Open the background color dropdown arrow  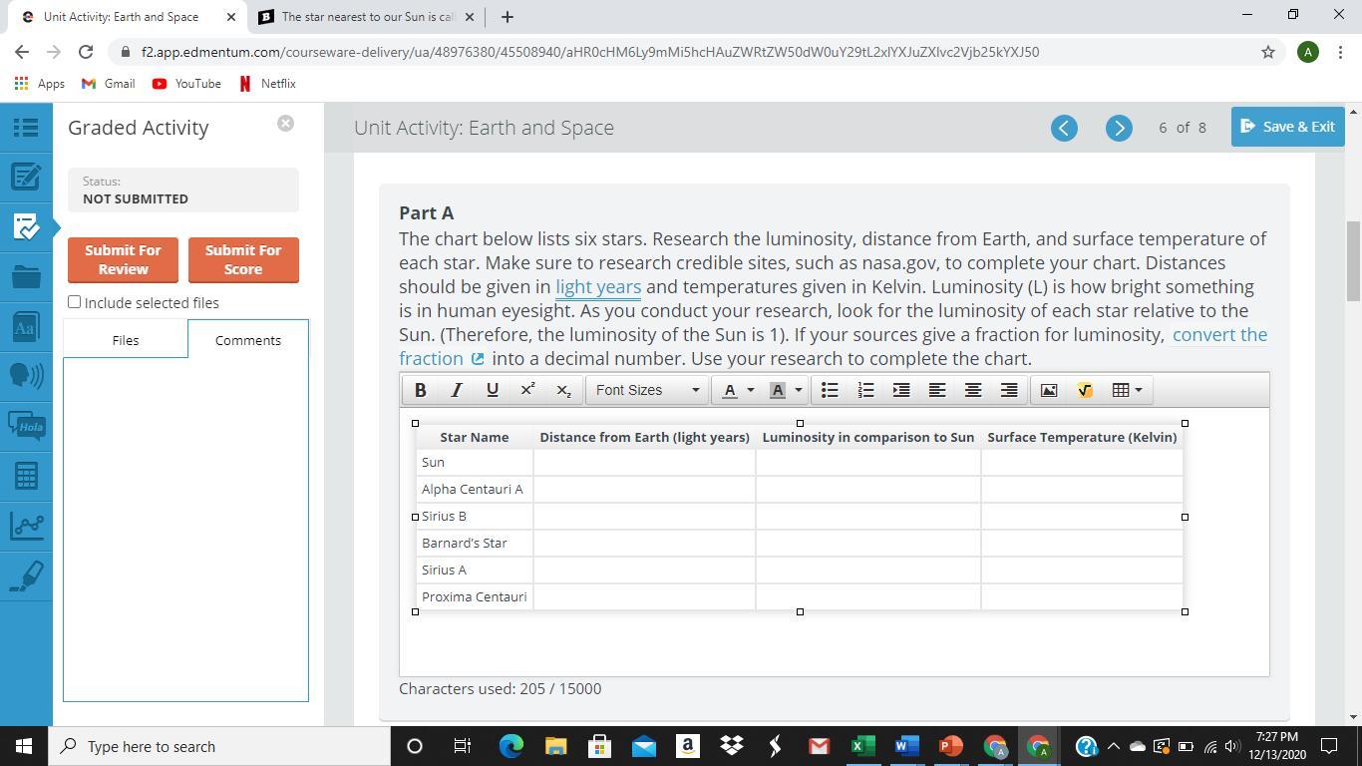click(799, 390)
